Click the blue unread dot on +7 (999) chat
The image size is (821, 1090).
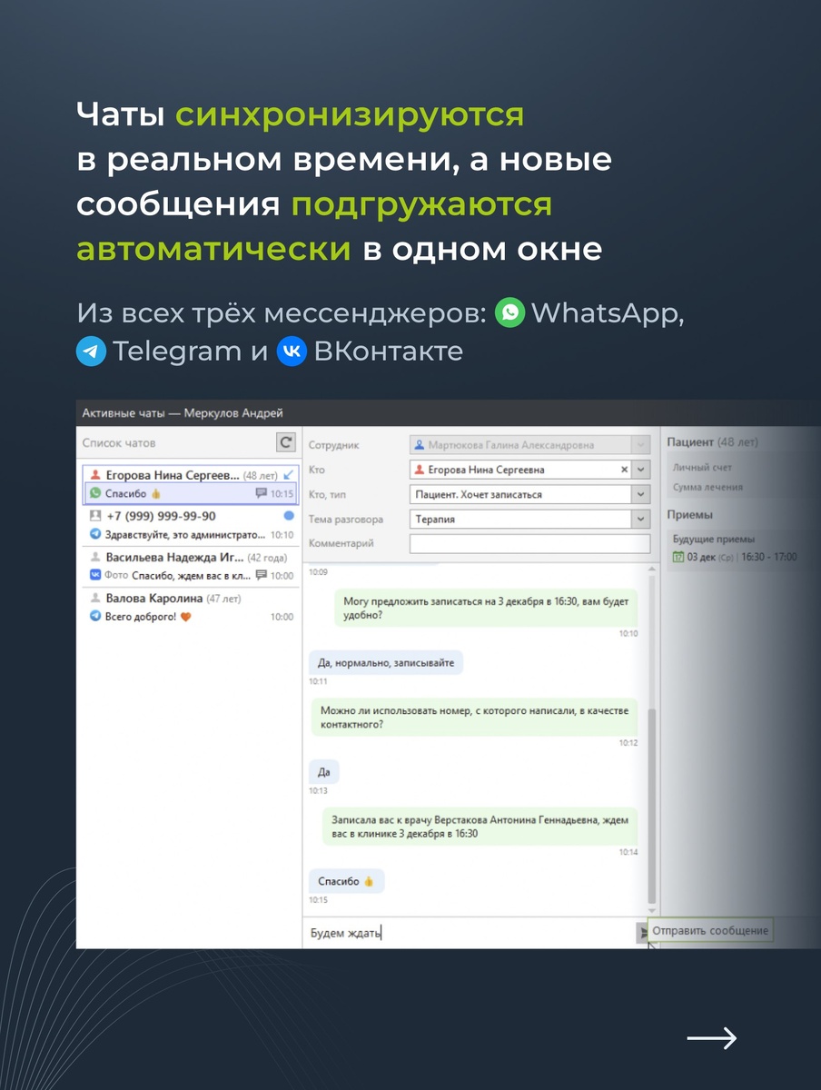click(x=289, y=516)
